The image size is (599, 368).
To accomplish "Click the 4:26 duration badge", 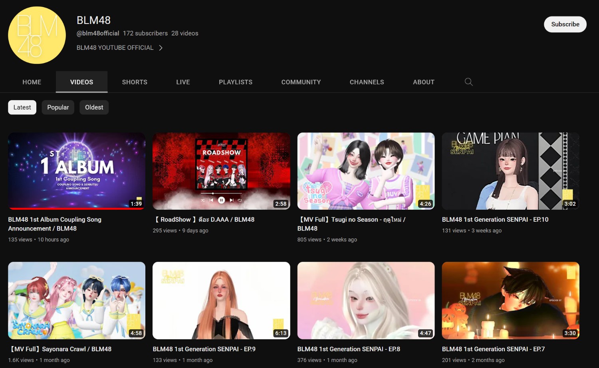I will pos(425,204).
